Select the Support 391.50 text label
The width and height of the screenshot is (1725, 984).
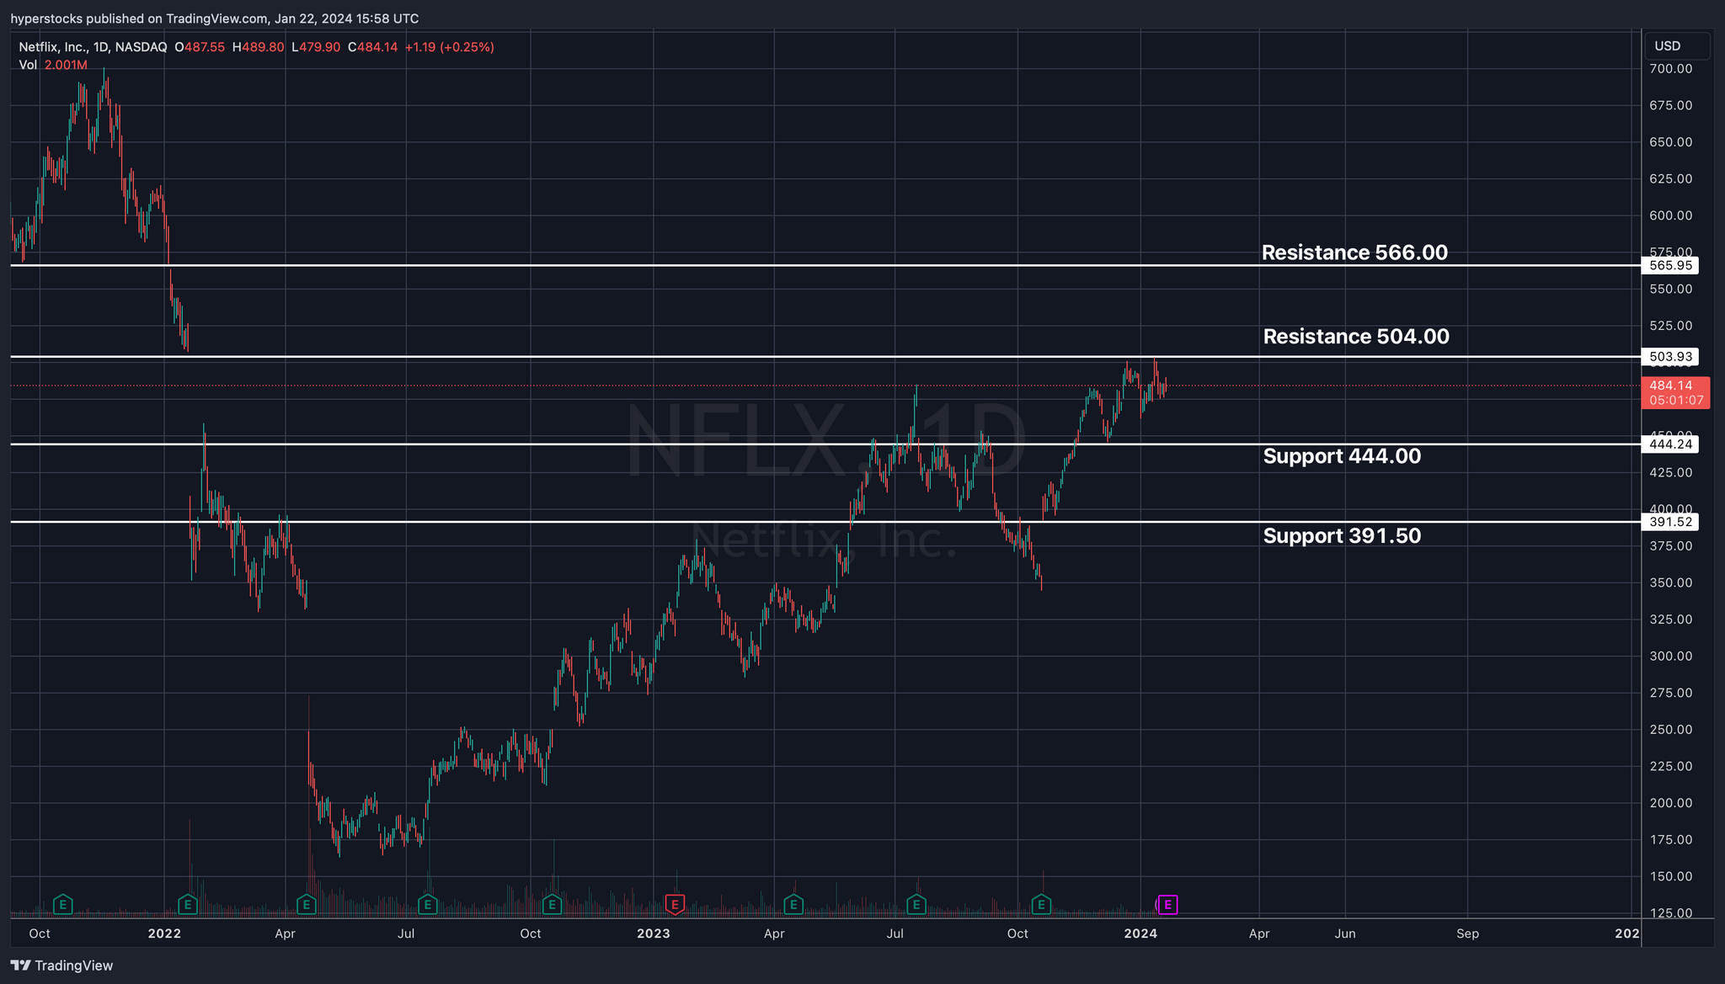coord(1342,536)
